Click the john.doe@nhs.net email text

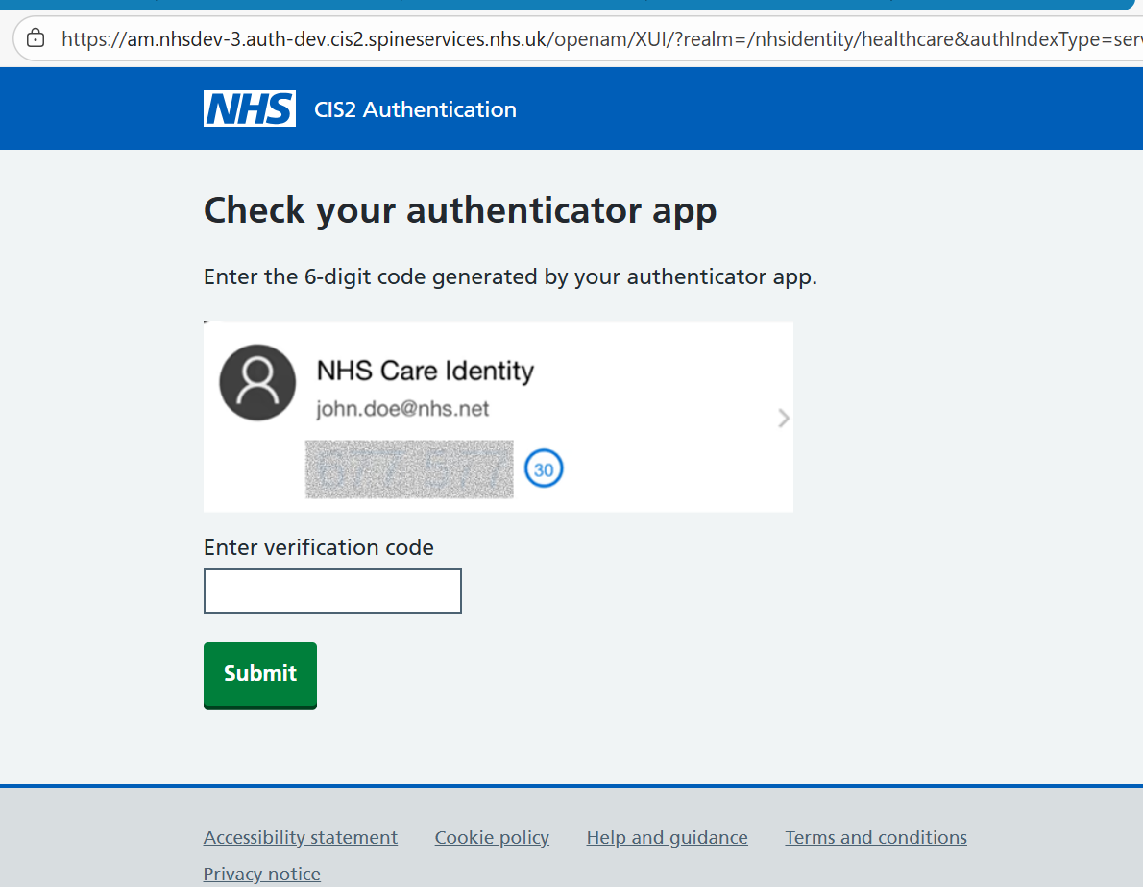pos(402,409)
